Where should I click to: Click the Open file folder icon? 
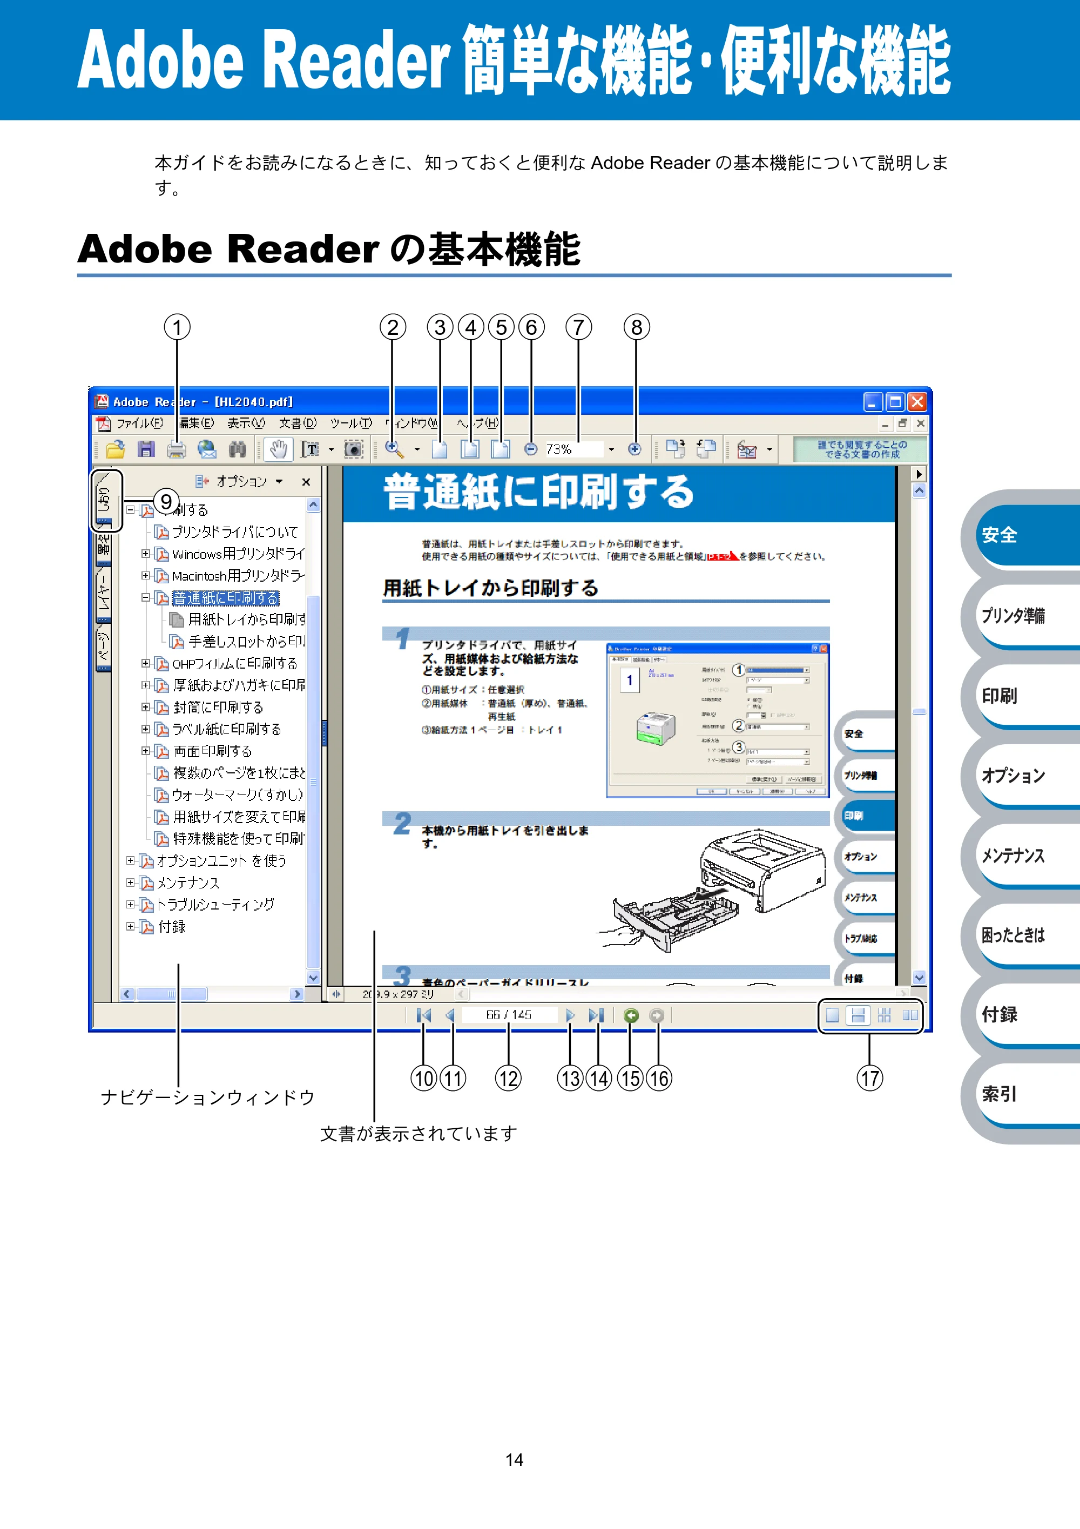tap(115, 449)
